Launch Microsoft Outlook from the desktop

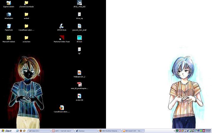(x=9, y=39)
